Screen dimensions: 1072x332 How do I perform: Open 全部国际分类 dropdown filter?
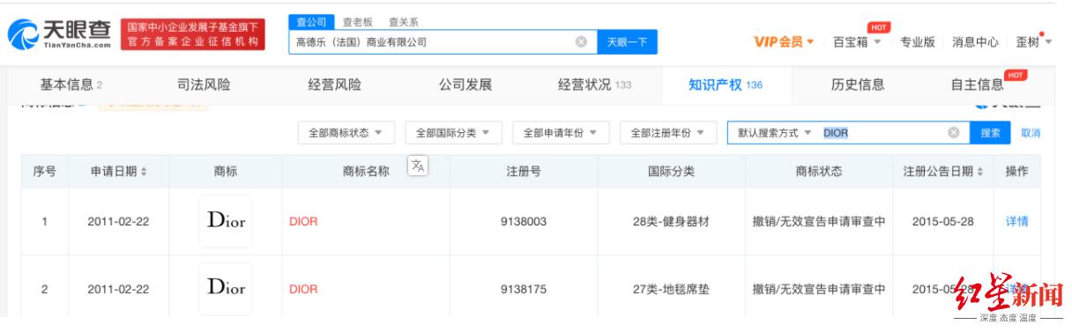453,133
